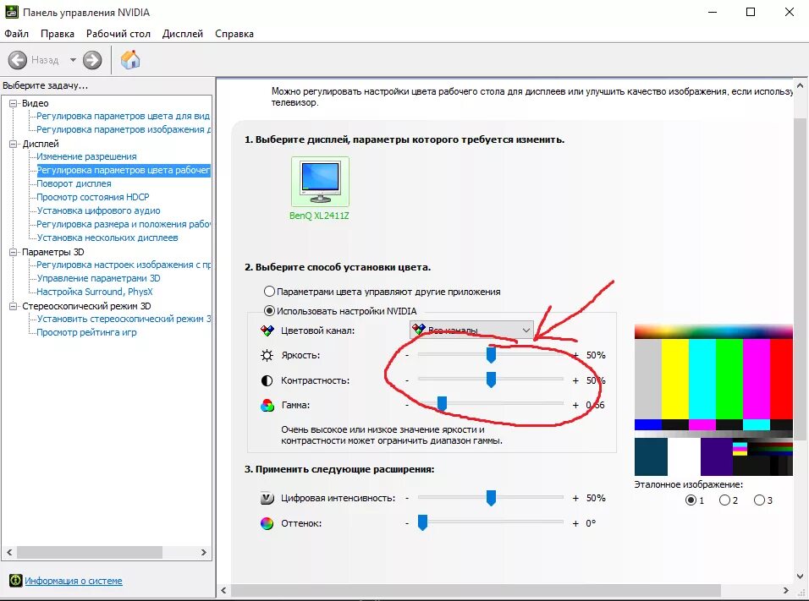This screenshot has width=809, height=601.
Task: Collapse the Параметры 3D tree node
Action: tap(14, 252)
